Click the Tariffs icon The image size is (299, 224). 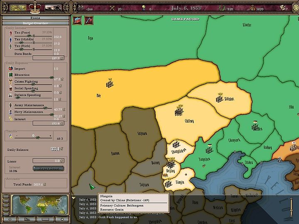pos(10,136)
